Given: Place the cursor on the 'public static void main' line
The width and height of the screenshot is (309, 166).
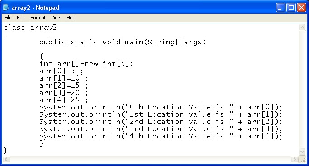Looking at the screenshot, I should click(123, 42).
